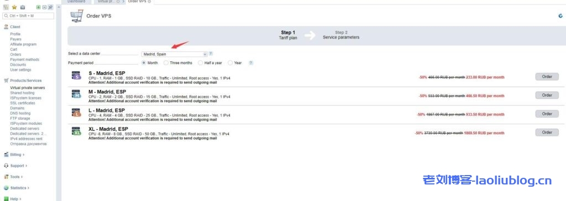This screenshot has height=201, width=566.
Task: Click the shopping cart Order VPS icon
Action: pos(76,16)
